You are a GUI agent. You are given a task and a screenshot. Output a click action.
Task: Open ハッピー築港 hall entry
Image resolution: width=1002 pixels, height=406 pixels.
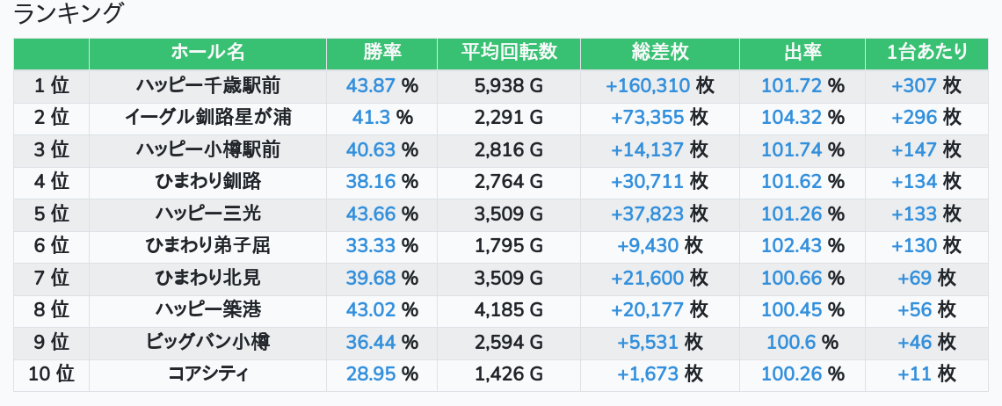(207, 309)
